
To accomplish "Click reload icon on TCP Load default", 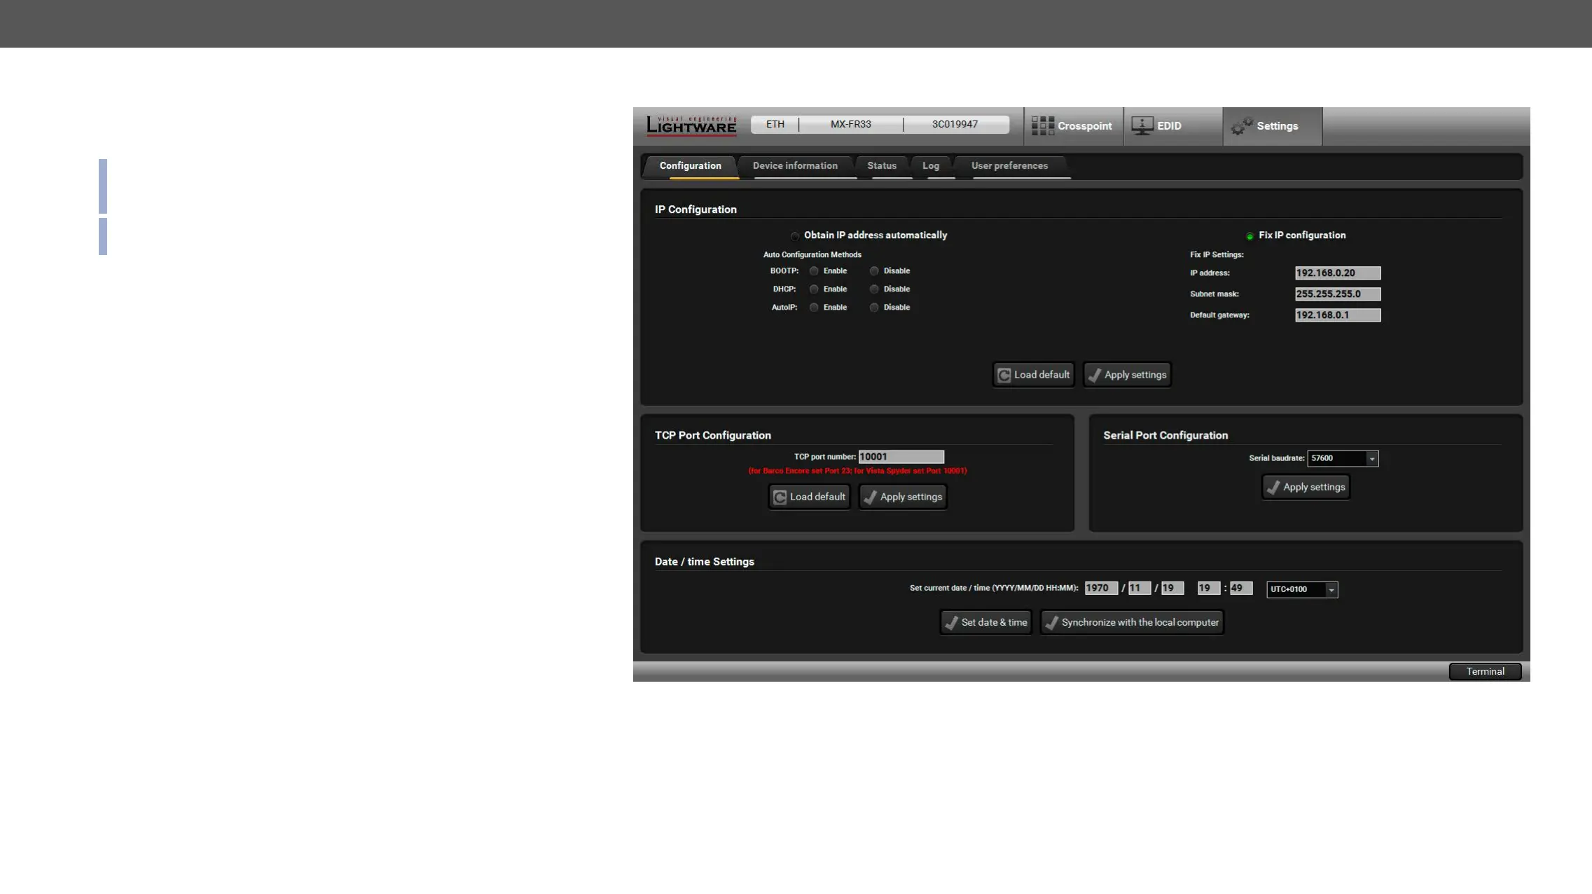I will coord(780,497).
